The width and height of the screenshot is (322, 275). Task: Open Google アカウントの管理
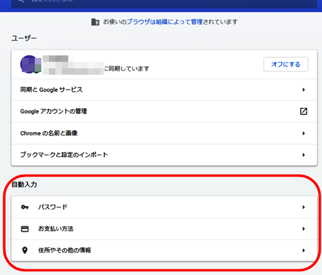[x=164, y=111]
